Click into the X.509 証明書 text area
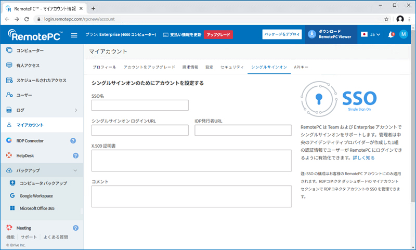 click(x=191, y=161)
